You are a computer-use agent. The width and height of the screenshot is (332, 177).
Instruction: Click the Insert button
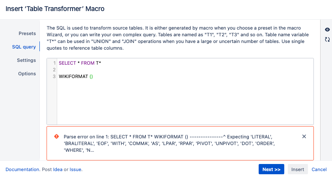[298, 170]
